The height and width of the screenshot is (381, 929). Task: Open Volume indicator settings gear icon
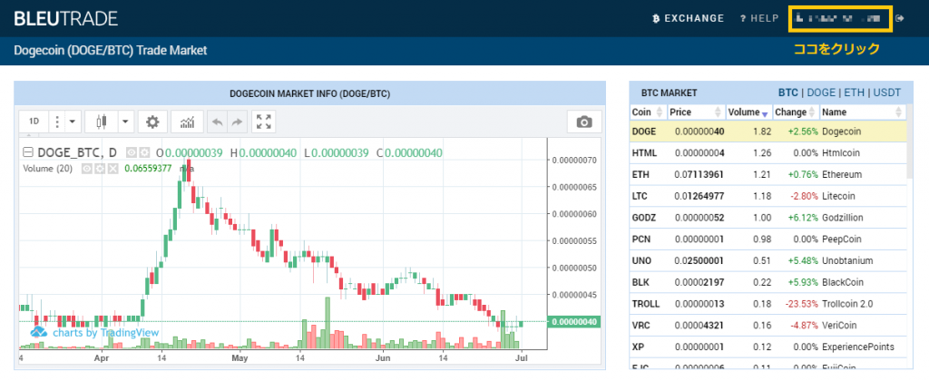(100, 169)
